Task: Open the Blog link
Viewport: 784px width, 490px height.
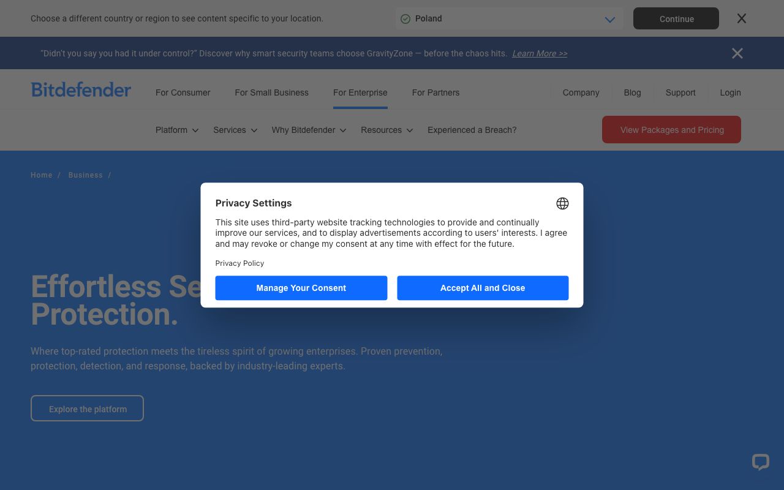Action: pos(632,92)
